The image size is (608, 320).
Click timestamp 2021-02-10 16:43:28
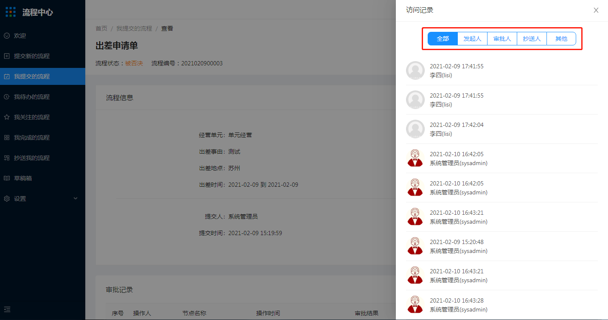pyautogui.click(x=457, y=300)
